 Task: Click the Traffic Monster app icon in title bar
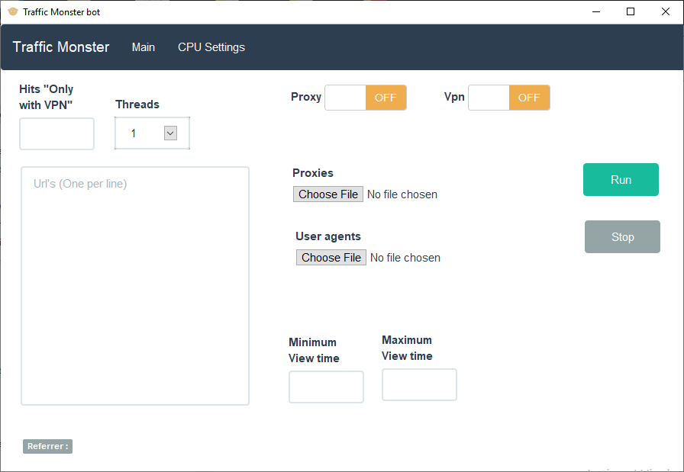tap(13, 11)
